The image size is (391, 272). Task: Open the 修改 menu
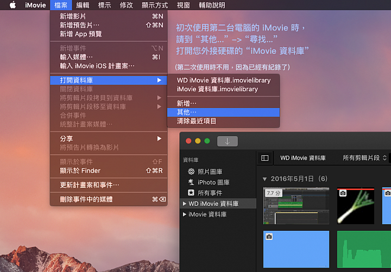(x=126, y=5)
